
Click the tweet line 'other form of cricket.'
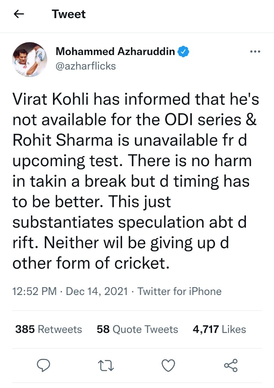click(x=90, y=263)
